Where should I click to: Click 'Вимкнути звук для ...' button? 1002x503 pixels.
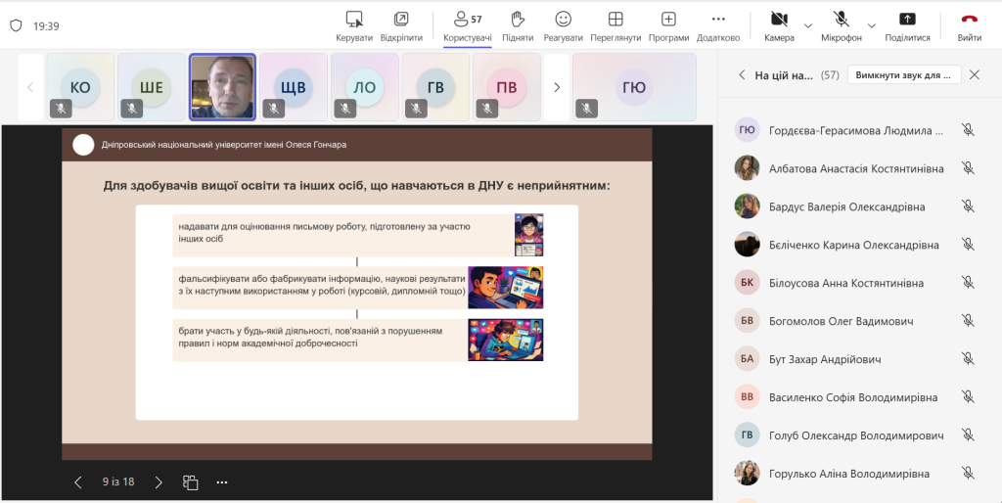tap(904, 74)
